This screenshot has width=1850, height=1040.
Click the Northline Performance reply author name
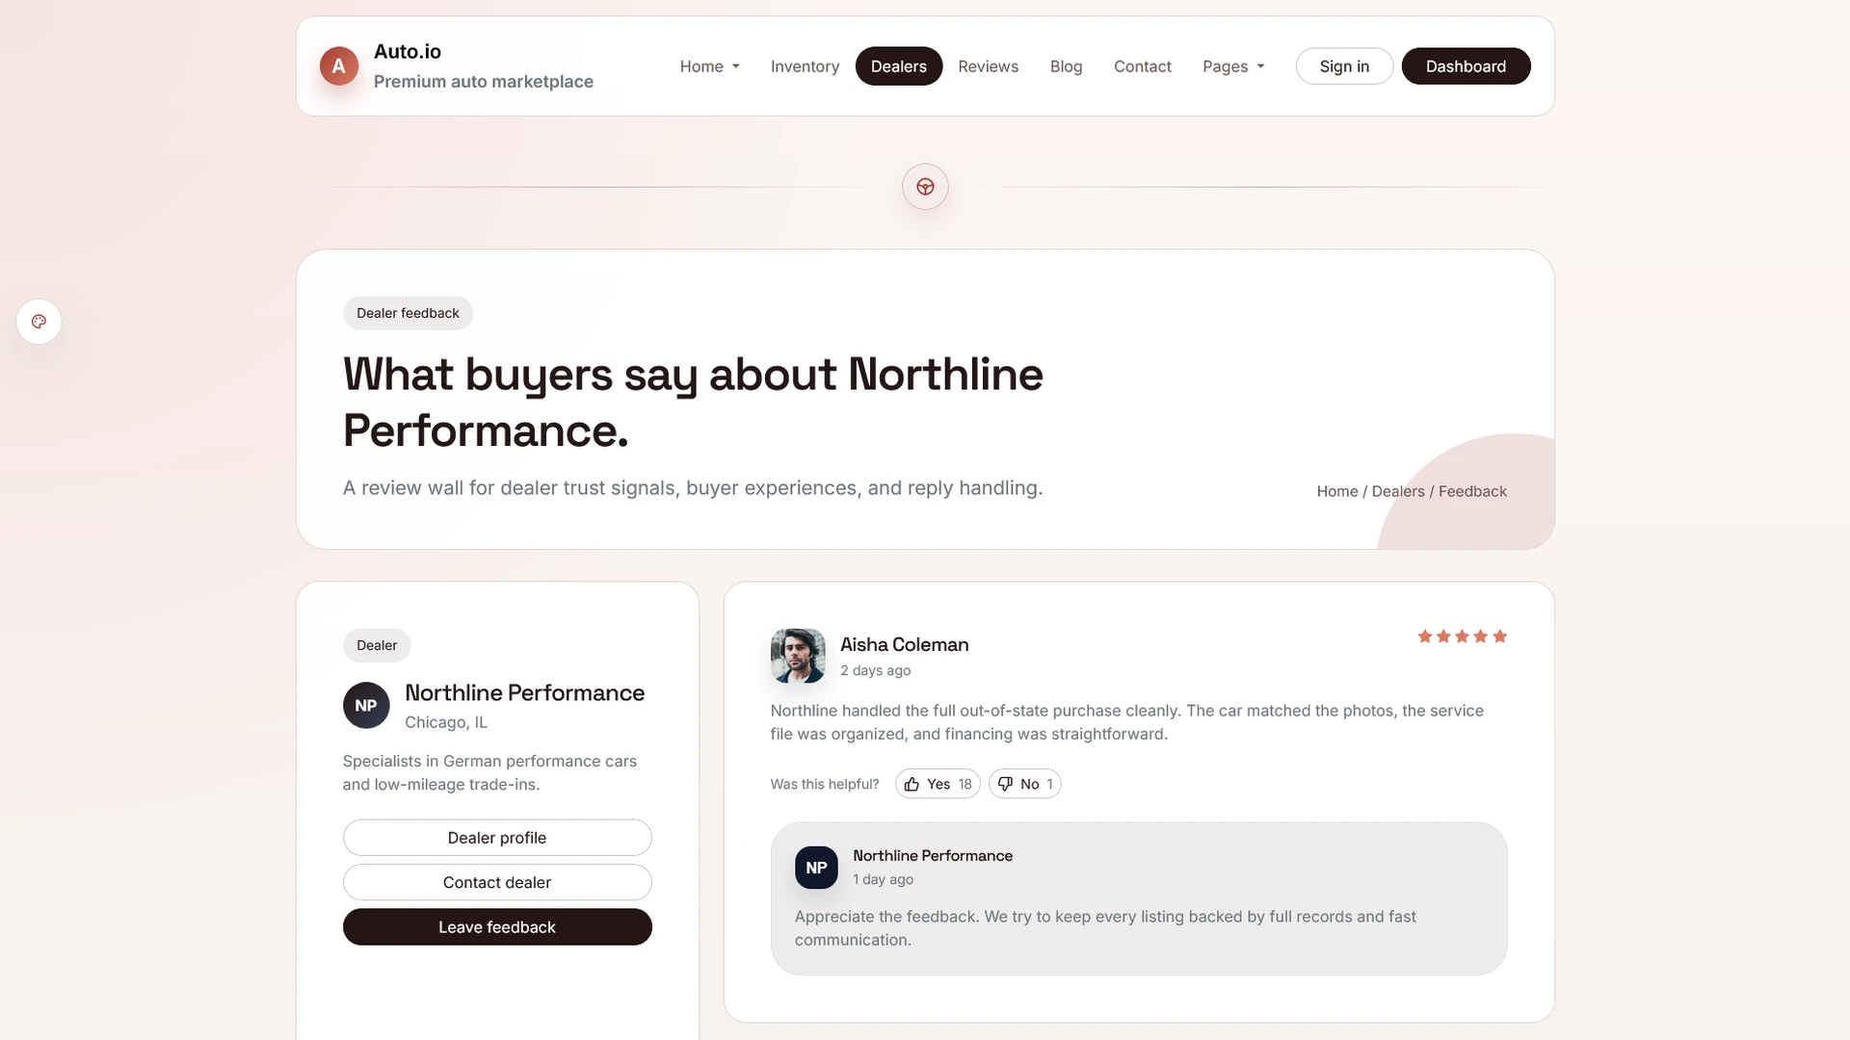pyautogui.click(x=933, y=856)
